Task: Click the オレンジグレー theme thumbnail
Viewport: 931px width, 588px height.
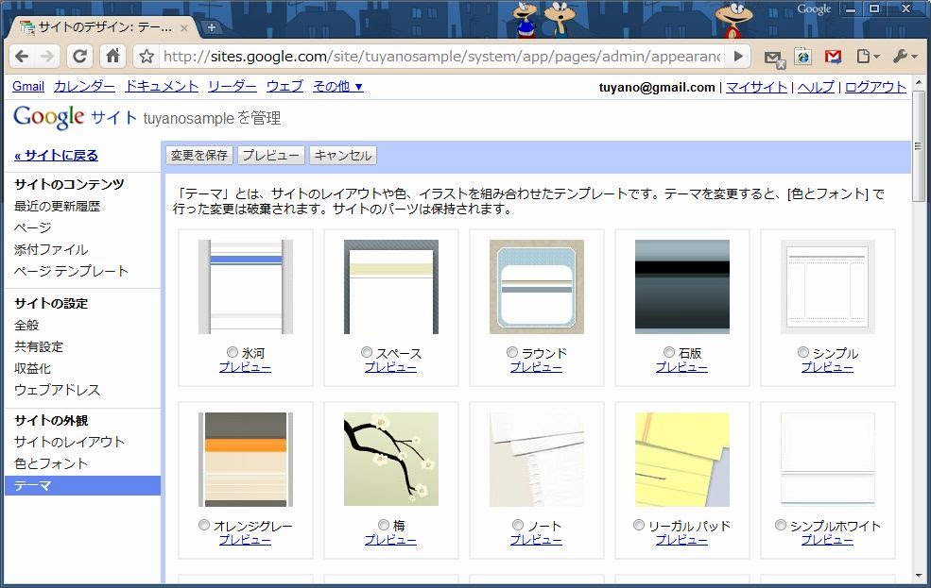Action: [246, 460]
